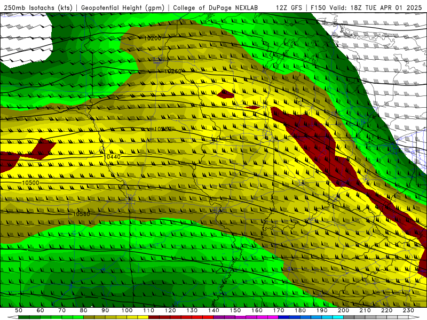
Task: Click the 160 knot color scale label
Action: point(257,310)
